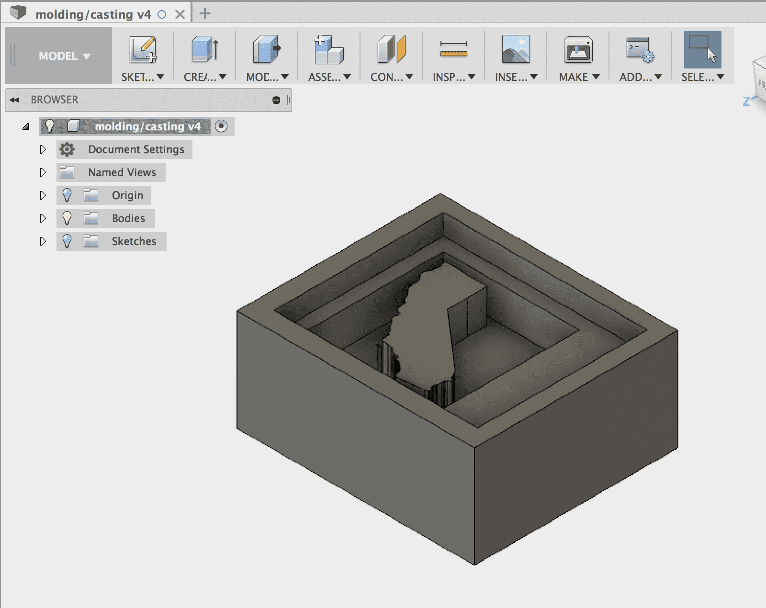Open the Insert menu dropdown arrow
The width and height of the screenshot is (766, 608).
click(534, 77)
